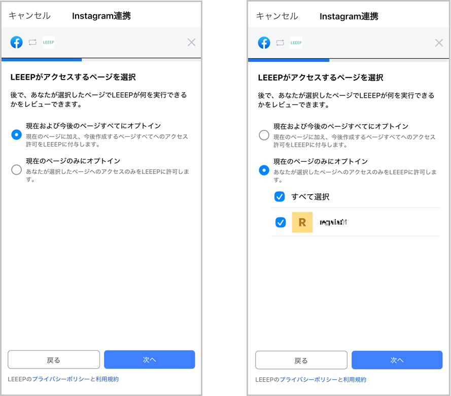
Task: Click the yellow R page thumbnail
Action: pyautogui.click(x=302, y=222)
